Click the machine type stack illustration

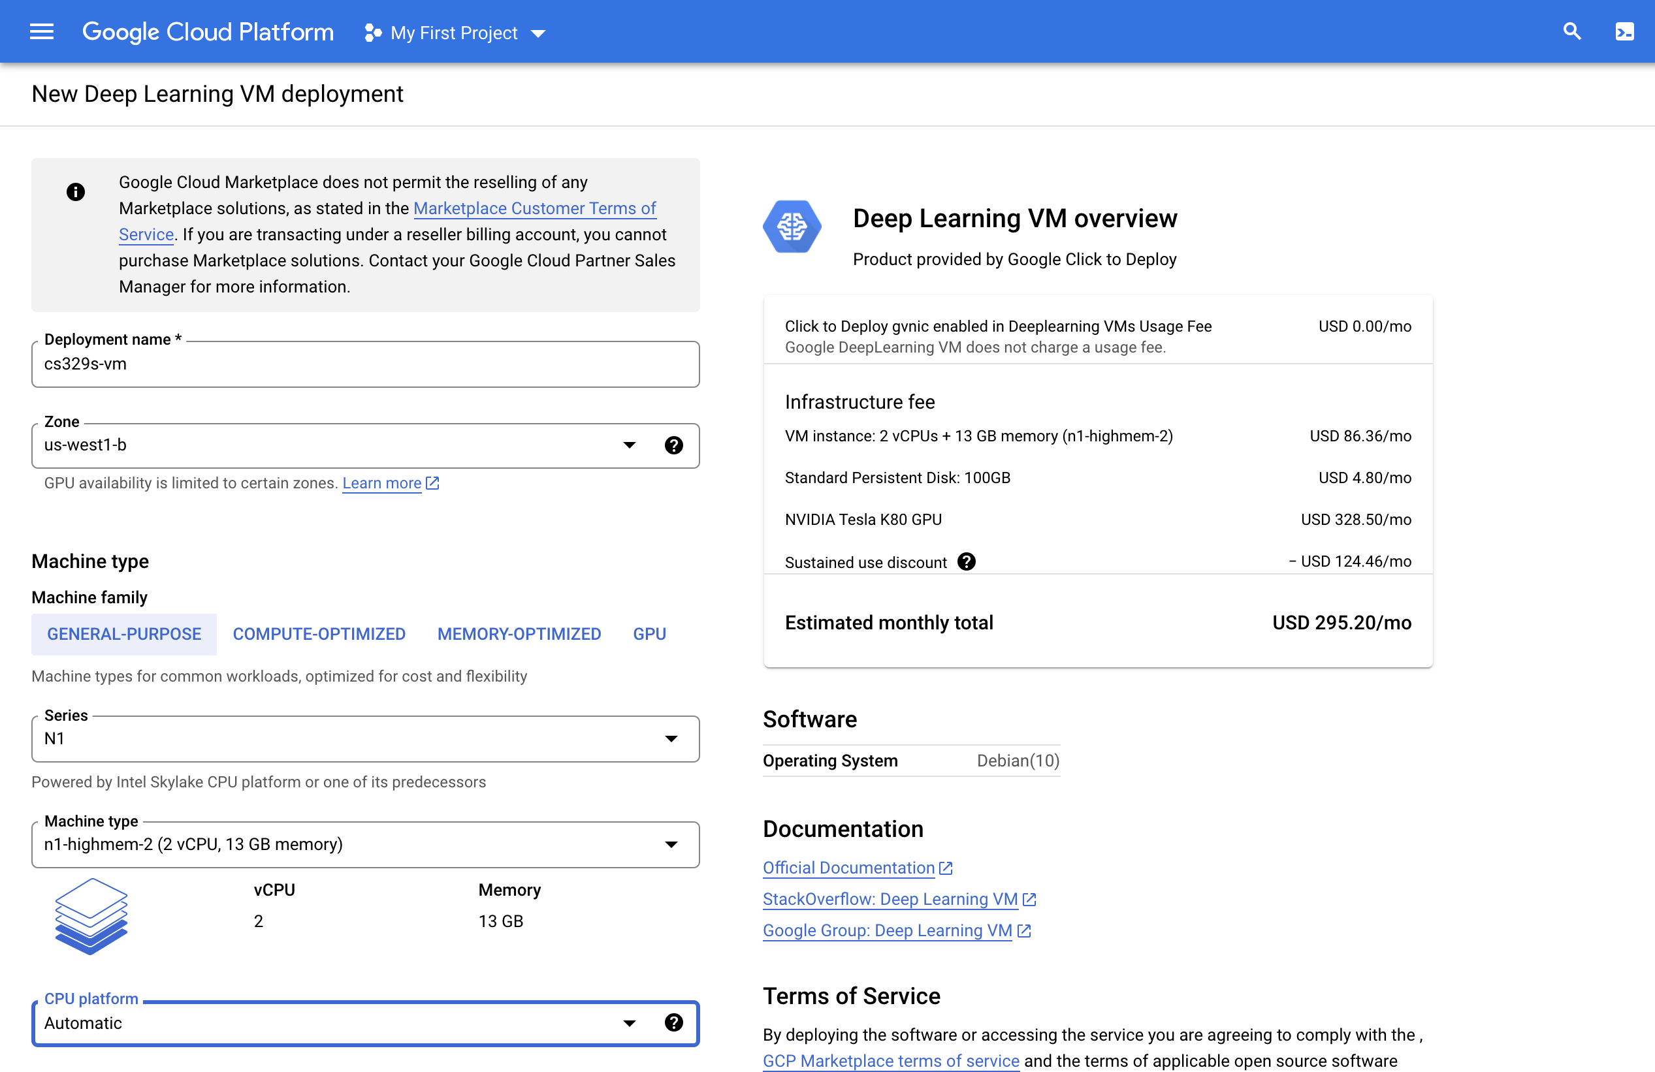91,915
